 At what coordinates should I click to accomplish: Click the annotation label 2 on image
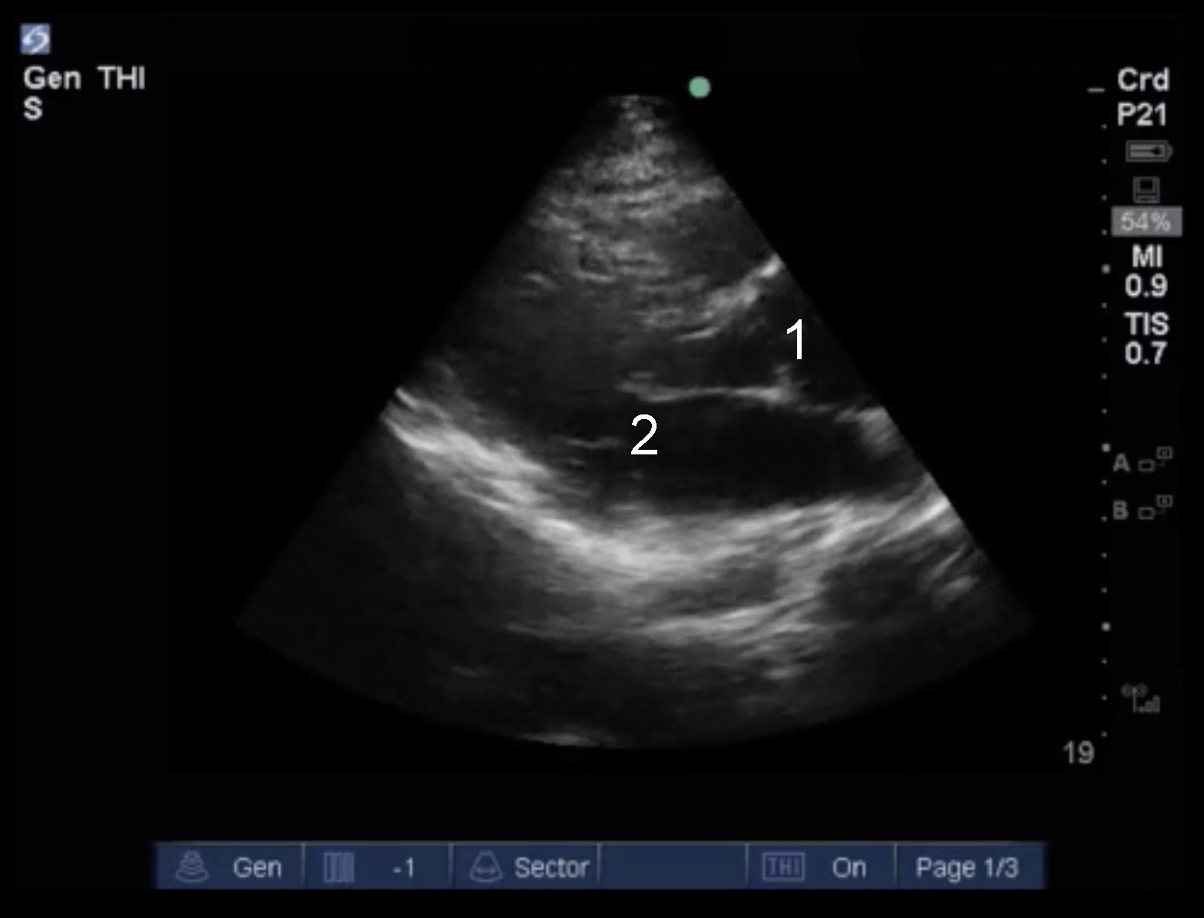tap(643, 435)
